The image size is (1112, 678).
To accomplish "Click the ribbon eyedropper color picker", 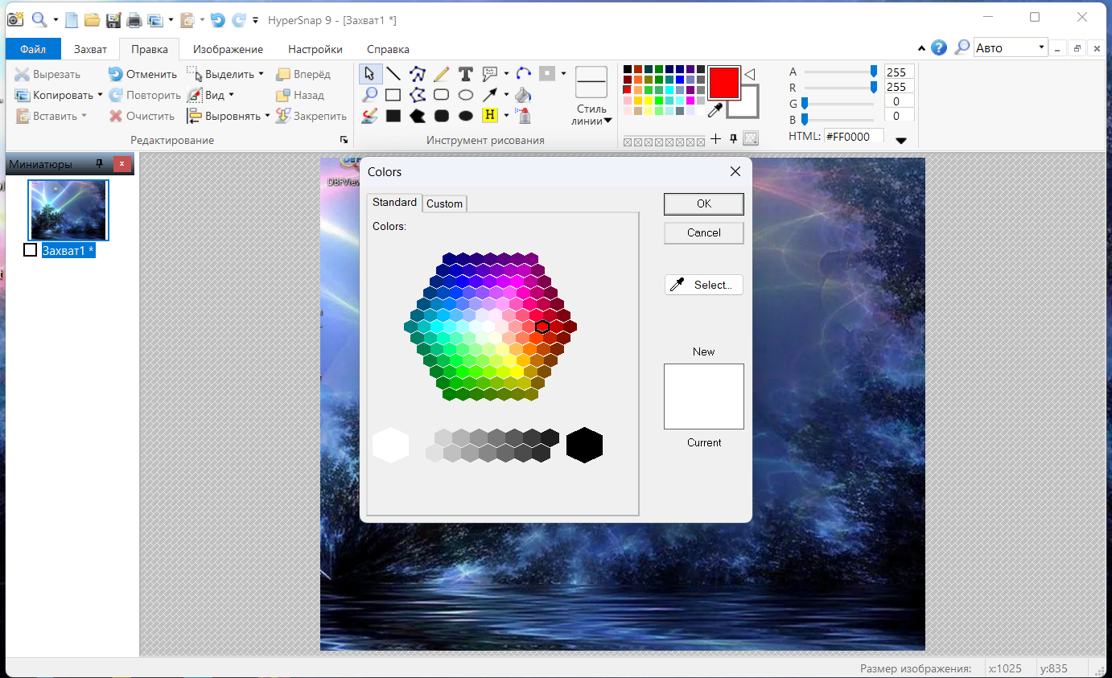I will (x=714, y=110).
